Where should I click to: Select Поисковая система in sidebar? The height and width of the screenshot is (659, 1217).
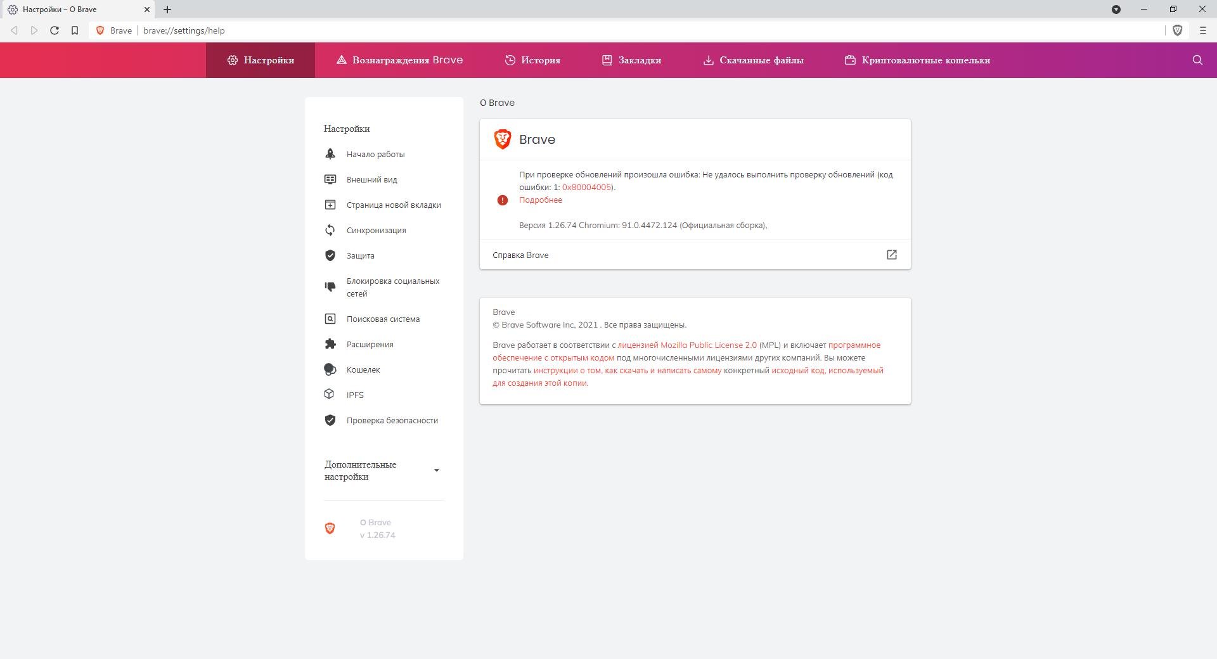383,319
